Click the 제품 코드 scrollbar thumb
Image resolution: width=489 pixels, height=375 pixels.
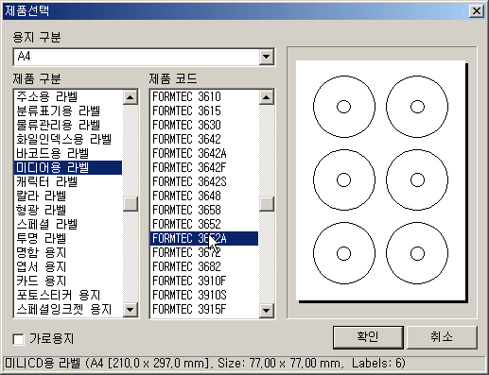coord(267,204)
